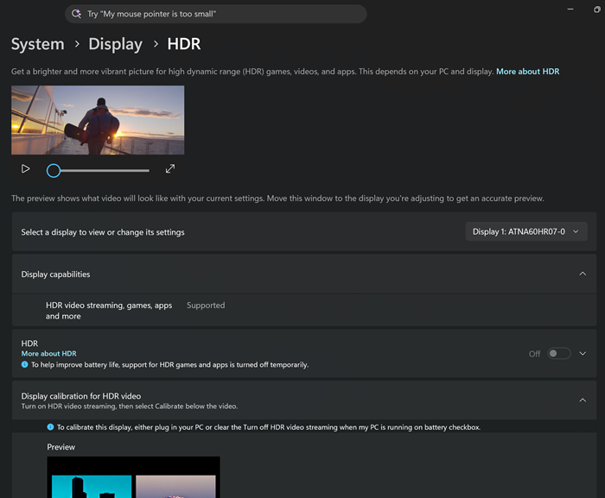
Task: Click the Display calibration for HDR video heading
Action: [81, 396]
